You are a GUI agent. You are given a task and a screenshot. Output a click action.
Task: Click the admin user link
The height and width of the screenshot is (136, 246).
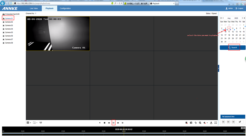click(229, 8)
